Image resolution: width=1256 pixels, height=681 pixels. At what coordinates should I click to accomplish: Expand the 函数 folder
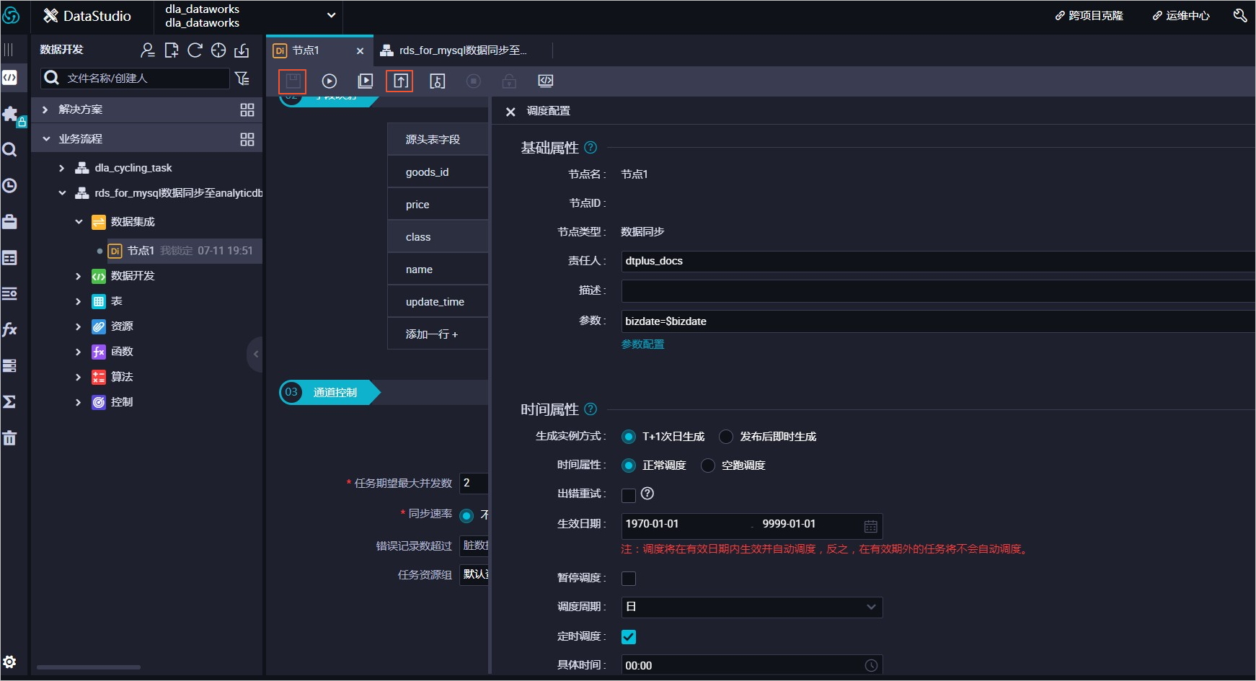(79, 352)
